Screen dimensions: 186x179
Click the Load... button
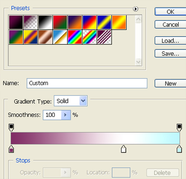click(x=170, y=41)
